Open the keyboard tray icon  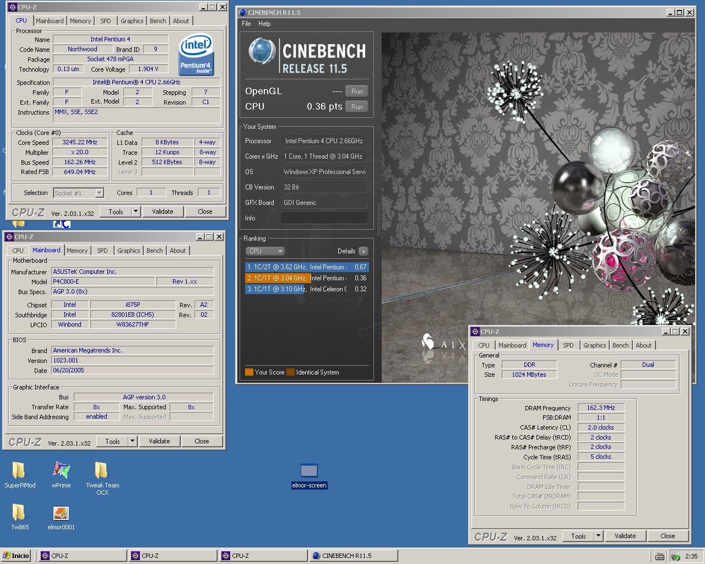(x=660, y=556)
